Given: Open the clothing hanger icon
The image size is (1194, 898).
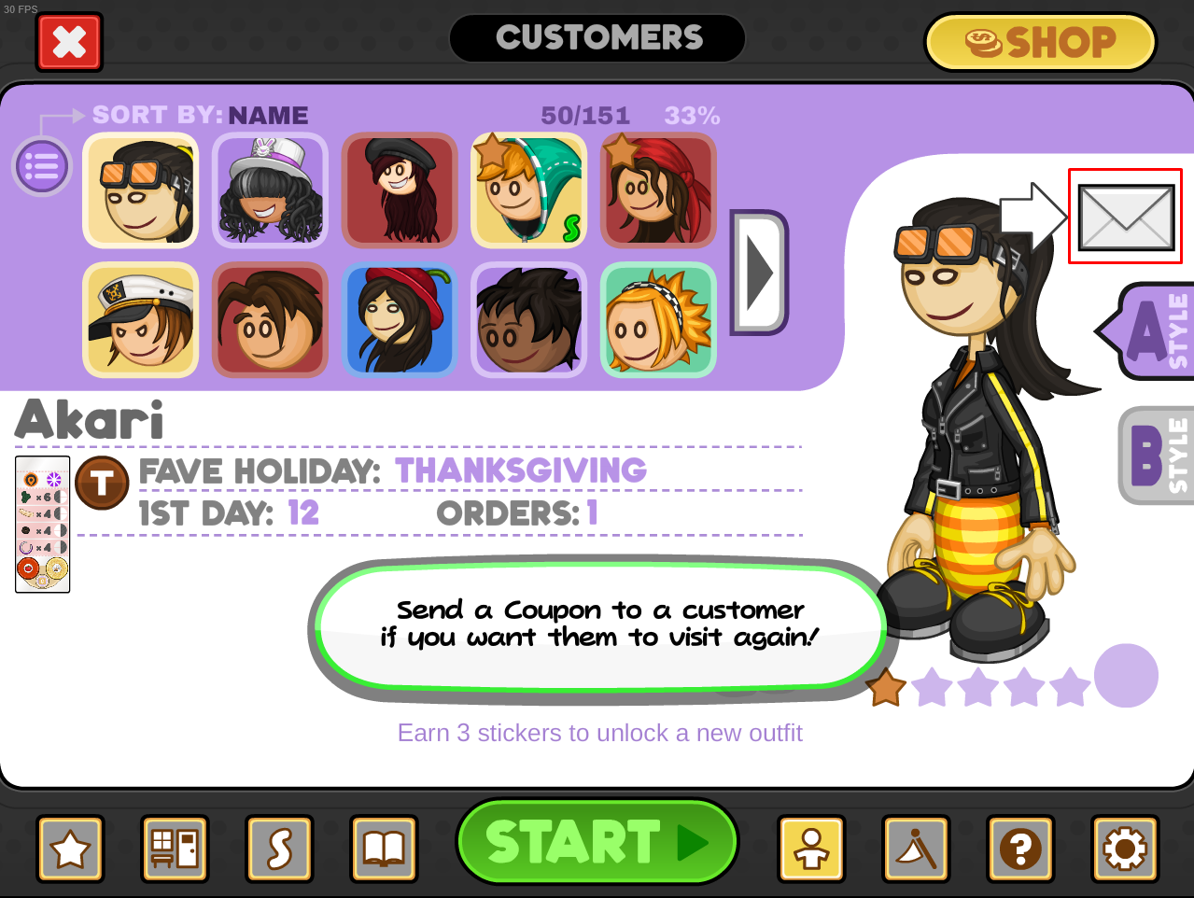Looking at the screenshot, I should [x=916, y=849].
